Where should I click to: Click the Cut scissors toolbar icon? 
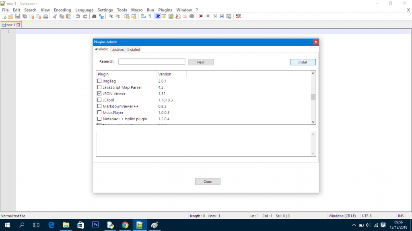pyautogui.click(x=55, y=16)
